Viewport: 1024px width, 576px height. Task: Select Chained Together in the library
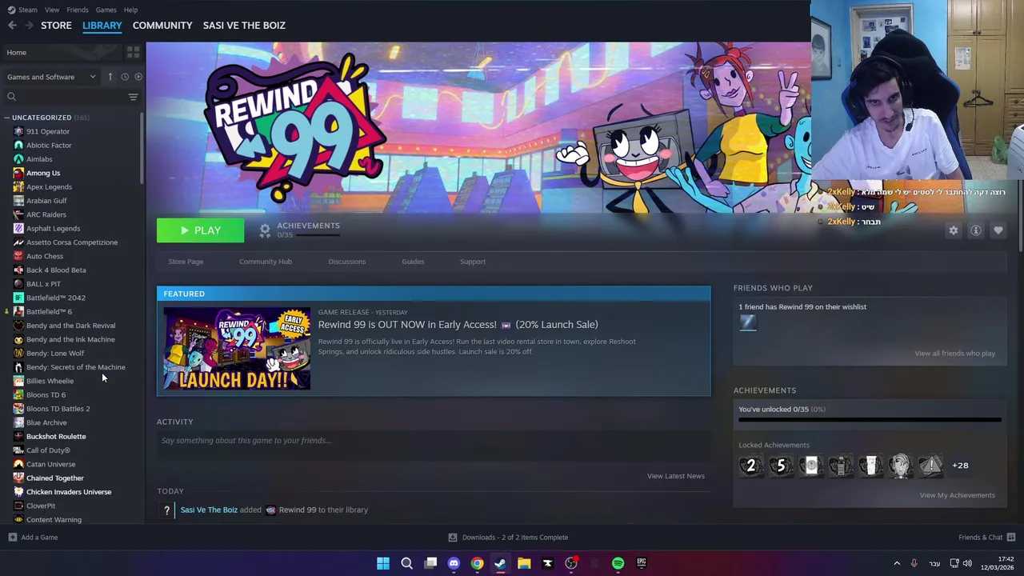[54, 478]
